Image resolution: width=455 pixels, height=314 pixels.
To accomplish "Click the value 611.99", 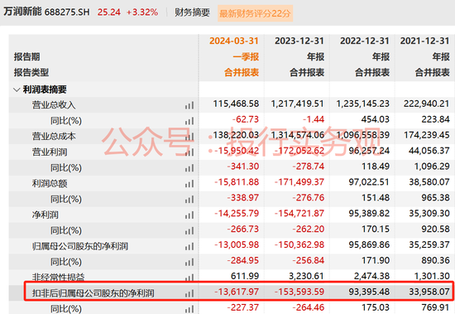I will (245, 276).
